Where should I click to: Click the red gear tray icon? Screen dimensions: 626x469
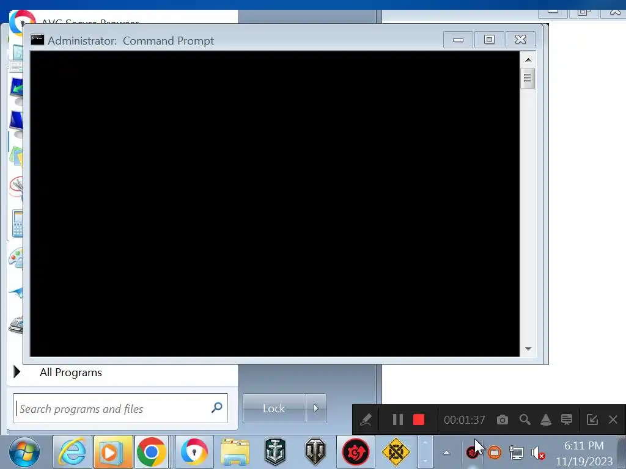[473, 453]
